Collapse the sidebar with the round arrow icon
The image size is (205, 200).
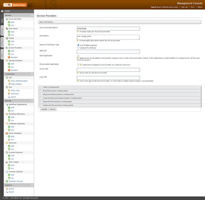pos(2,11)
